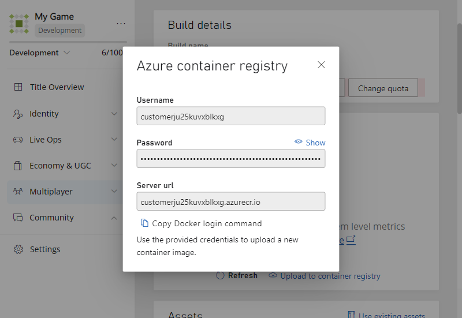Show the hidden registry password
Viewport: 462px width, 318px height.
310,143
